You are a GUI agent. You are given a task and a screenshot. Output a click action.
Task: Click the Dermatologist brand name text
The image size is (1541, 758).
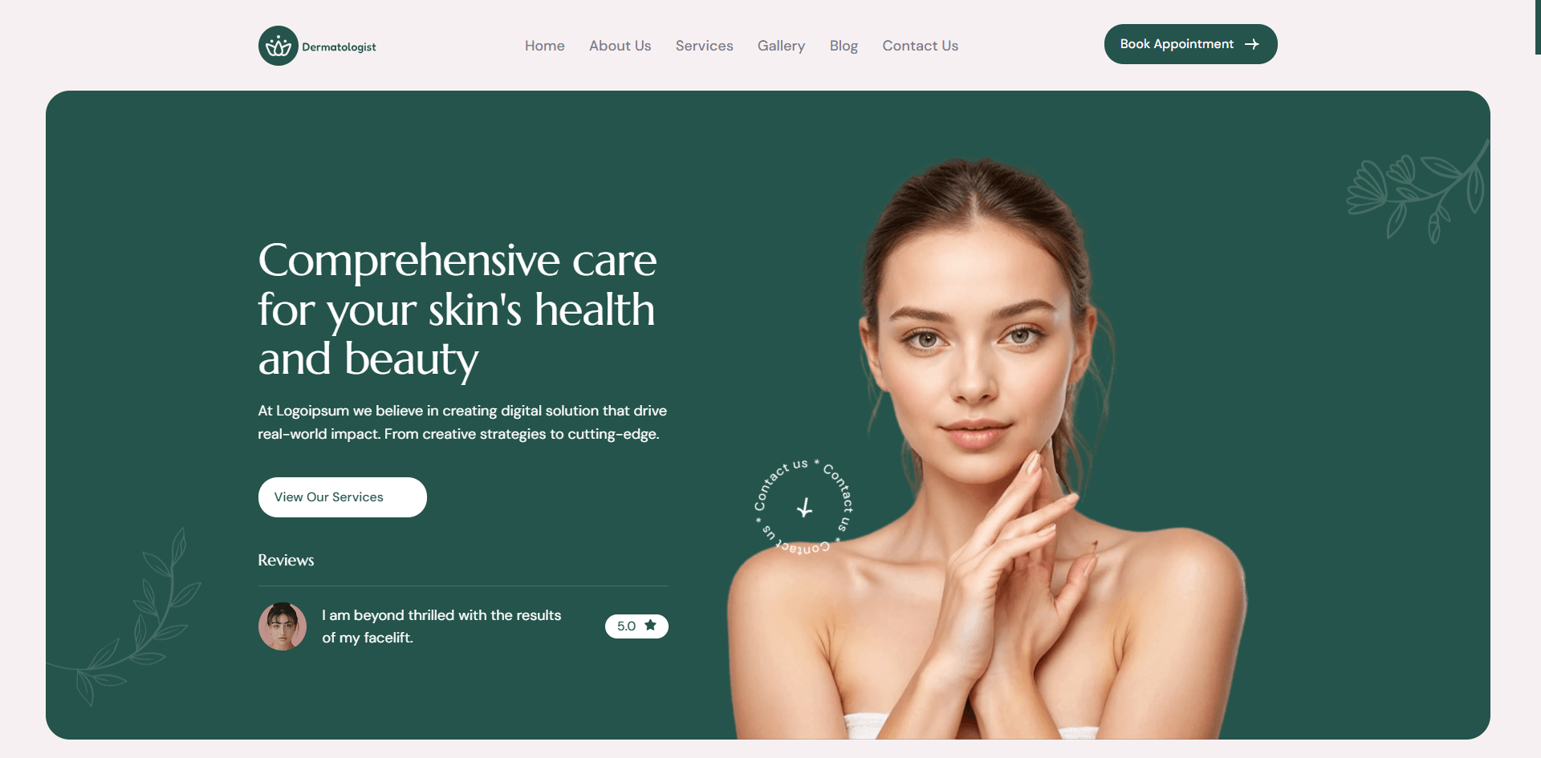tap(339, 47)
